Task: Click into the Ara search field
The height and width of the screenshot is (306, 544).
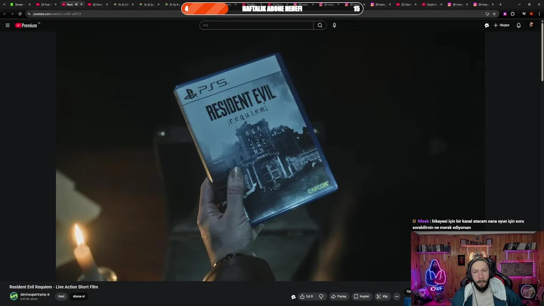Action: click(x=256, y=25)
